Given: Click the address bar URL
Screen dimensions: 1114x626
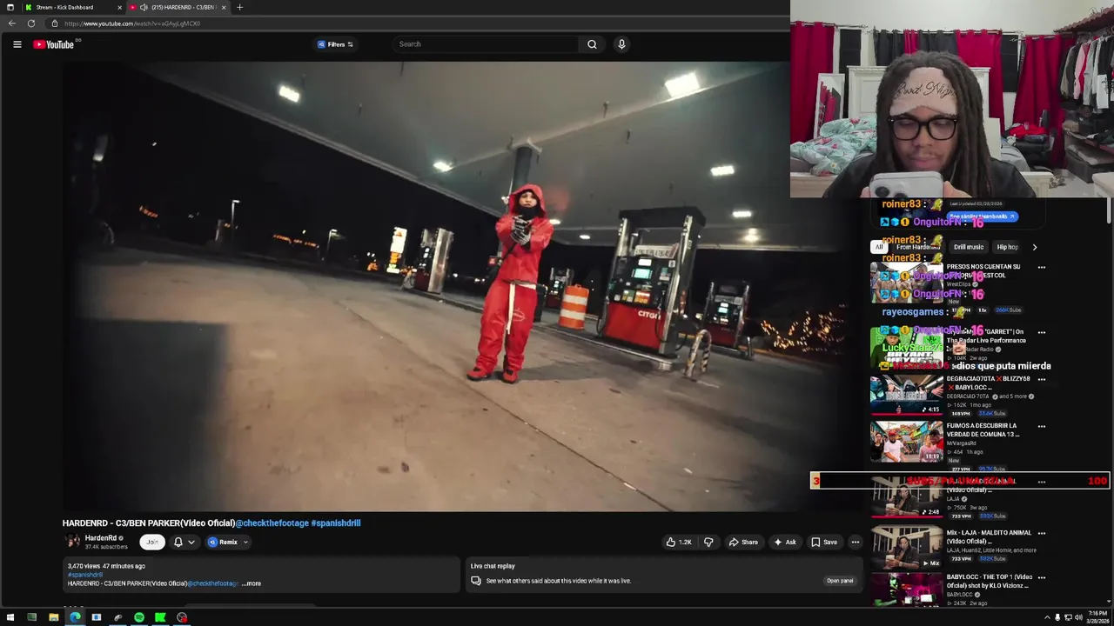Looking at the screenshot, I should pyautogui.click(x=132, y=23).
